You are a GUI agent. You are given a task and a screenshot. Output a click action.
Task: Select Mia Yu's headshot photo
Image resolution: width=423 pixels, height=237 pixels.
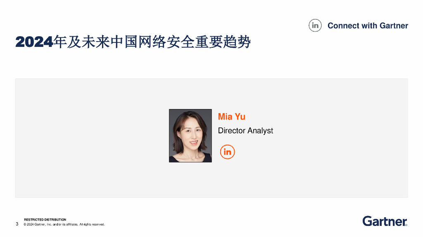click(190, 136)
